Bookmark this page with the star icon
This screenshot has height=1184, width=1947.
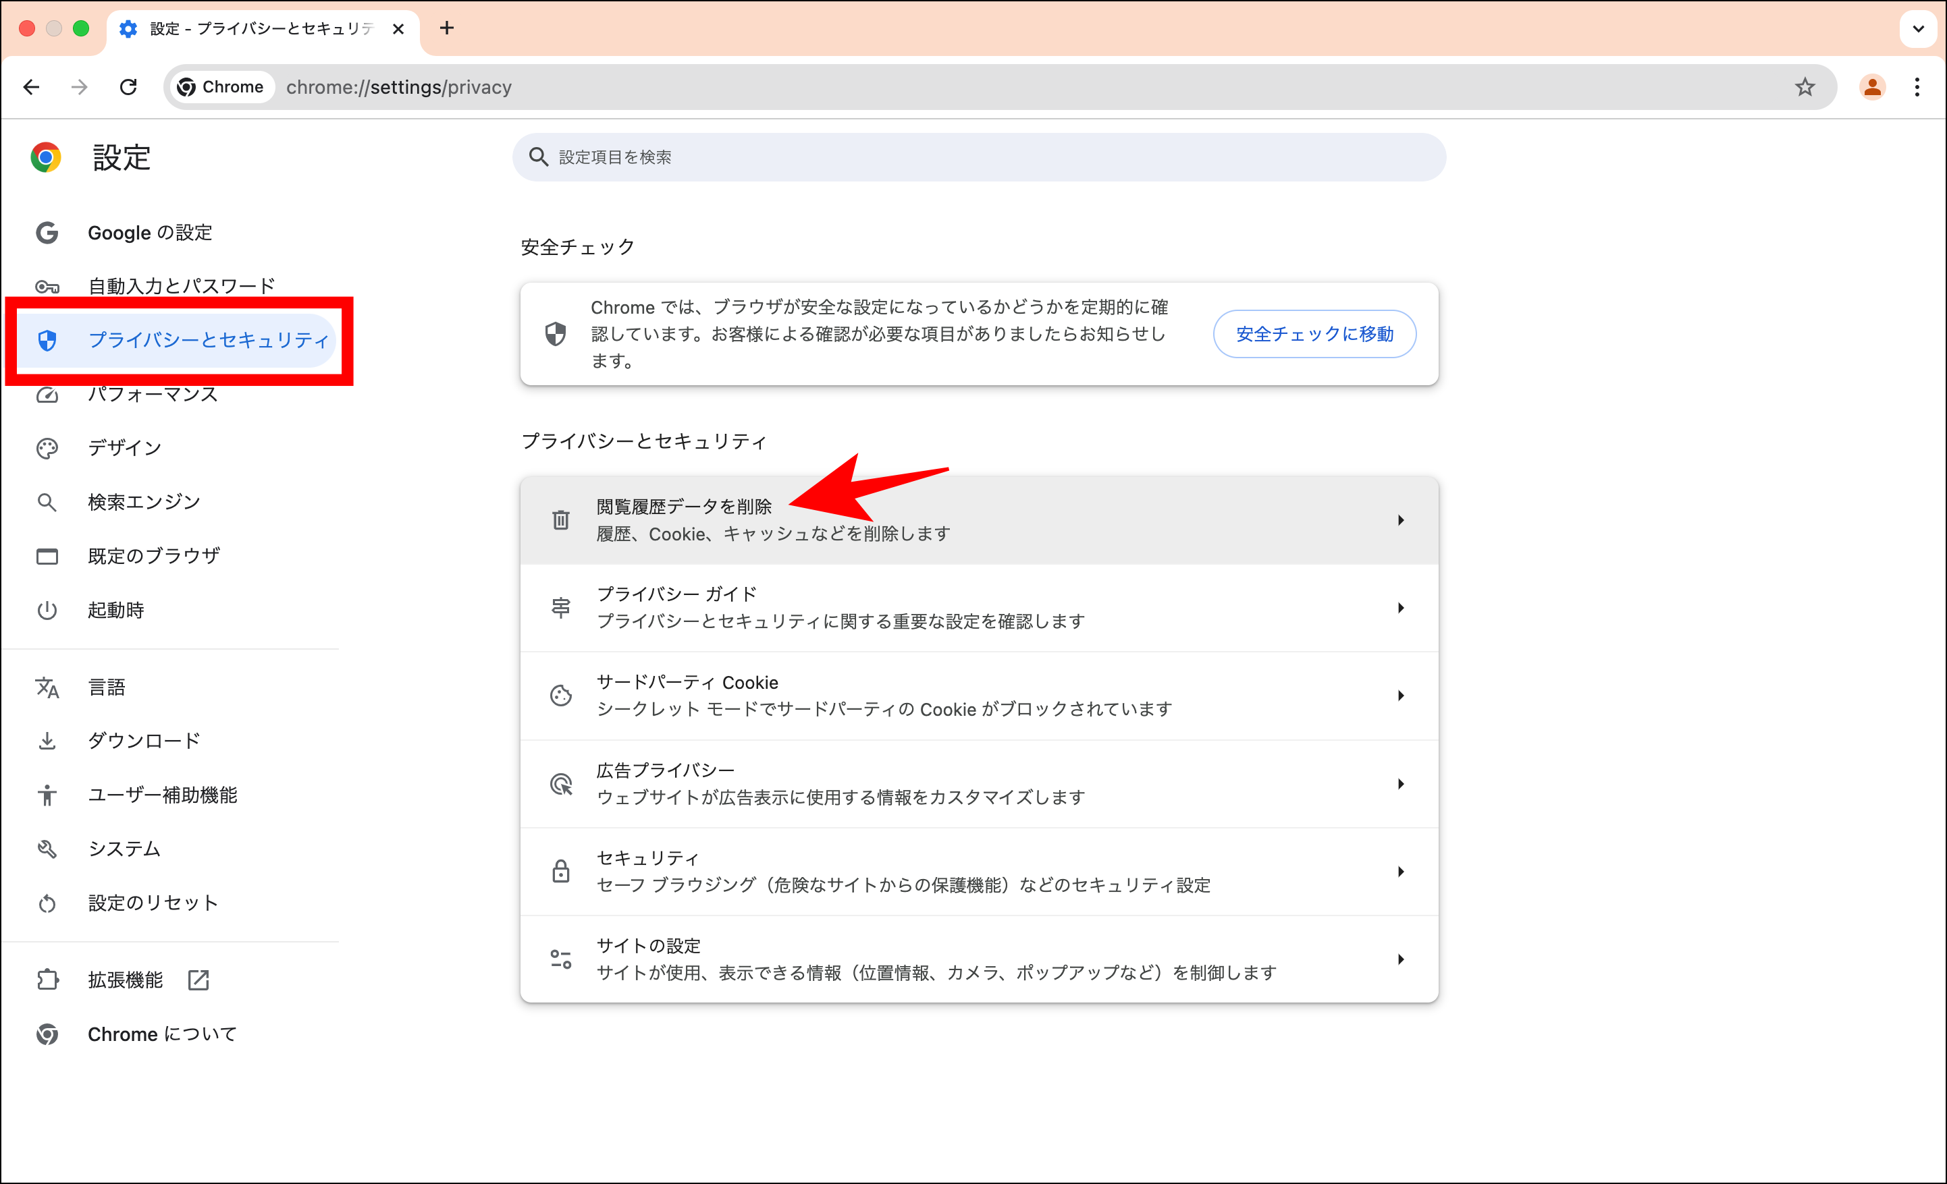(x=1805, y=87)
